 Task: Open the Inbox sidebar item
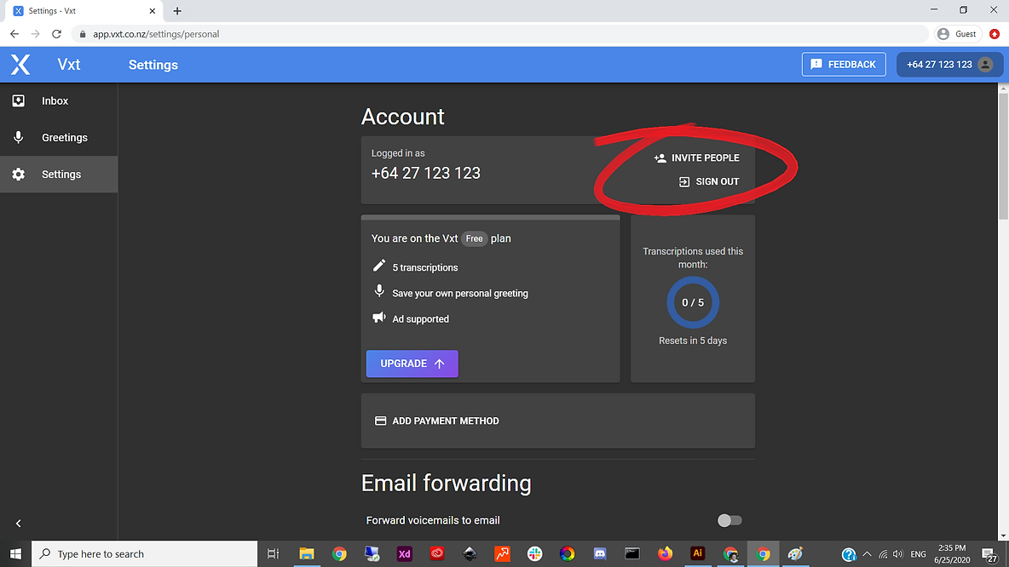pyautogui.click(x=59, y=101)
